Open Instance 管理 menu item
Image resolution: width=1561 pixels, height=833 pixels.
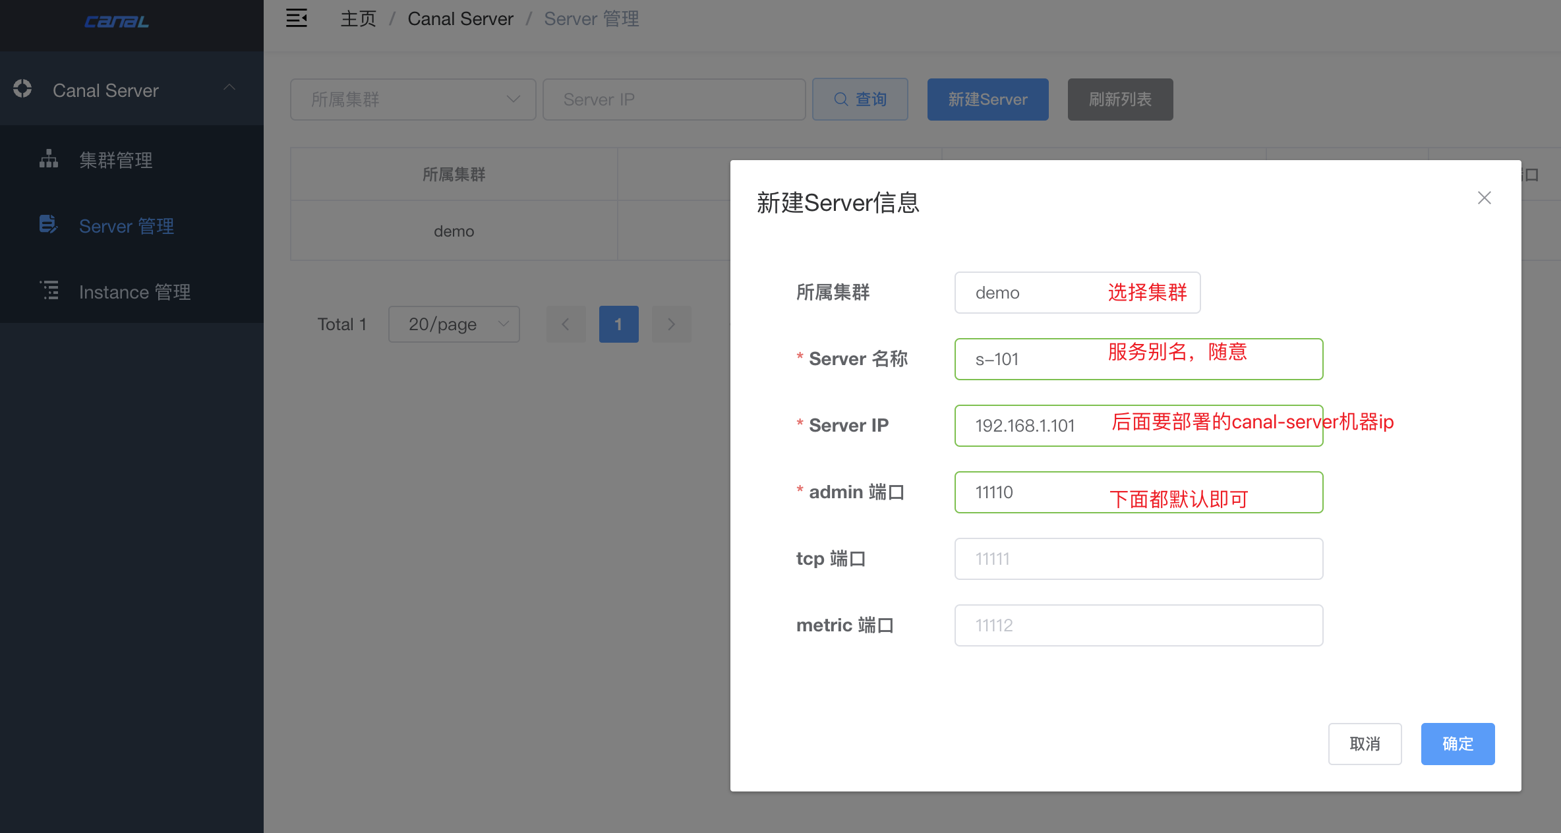tap(132, 291)
